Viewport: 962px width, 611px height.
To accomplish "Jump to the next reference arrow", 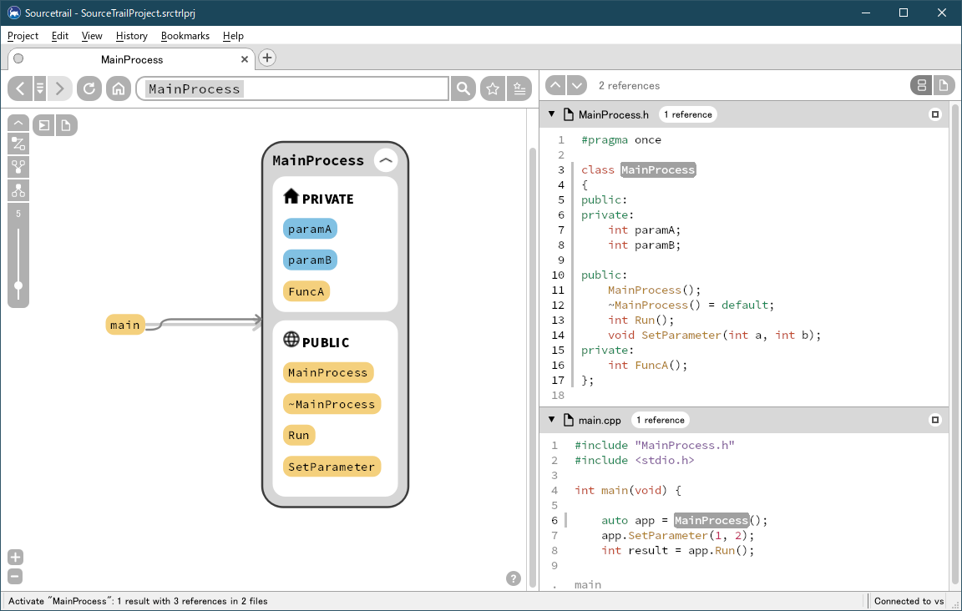I will [x=577, y=85].
